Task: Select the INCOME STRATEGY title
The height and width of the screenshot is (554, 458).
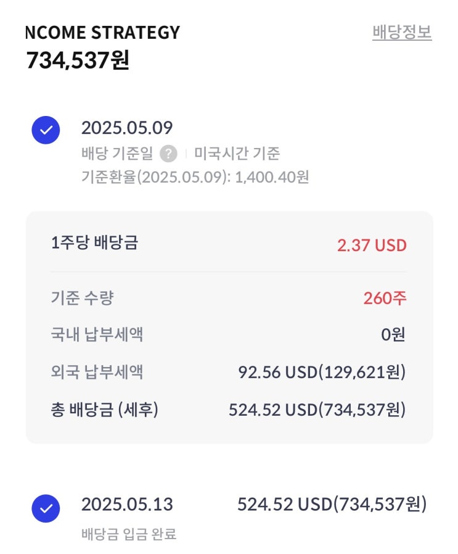Action: point(102,32)
